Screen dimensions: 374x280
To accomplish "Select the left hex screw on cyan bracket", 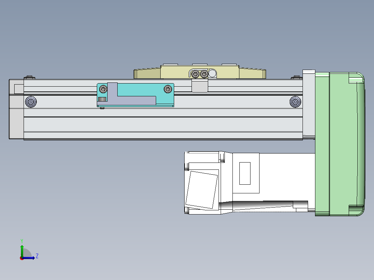I will tap(103, 89).
